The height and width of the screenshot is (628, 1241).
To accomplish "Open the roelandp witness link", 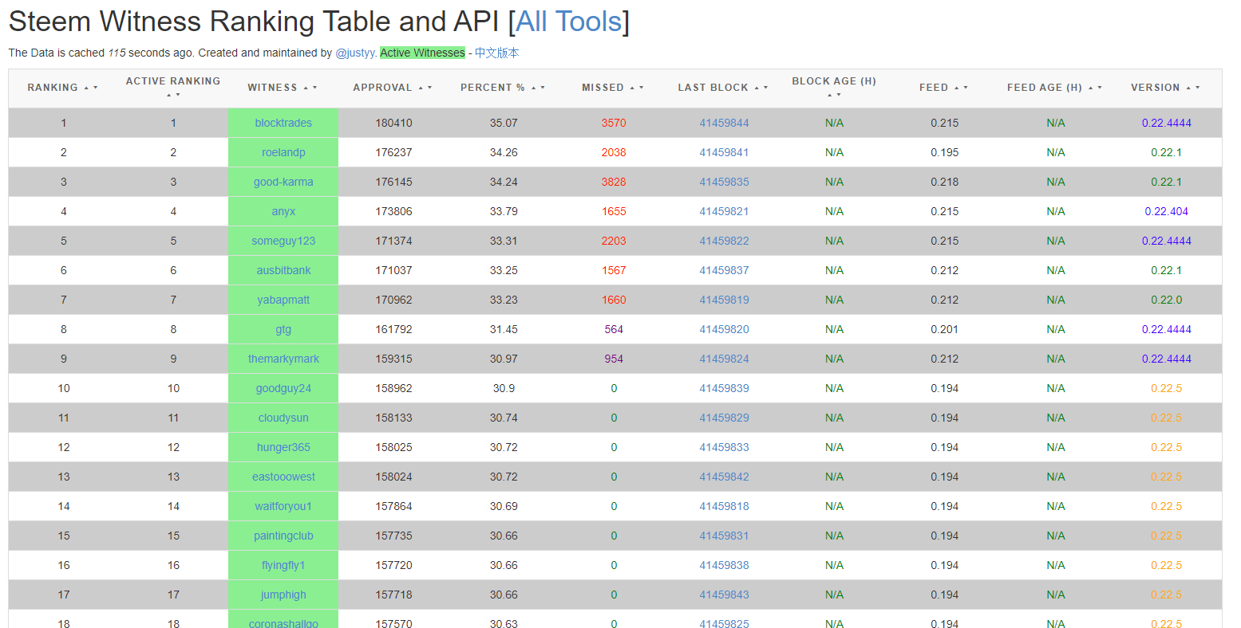I will point(283,152).
